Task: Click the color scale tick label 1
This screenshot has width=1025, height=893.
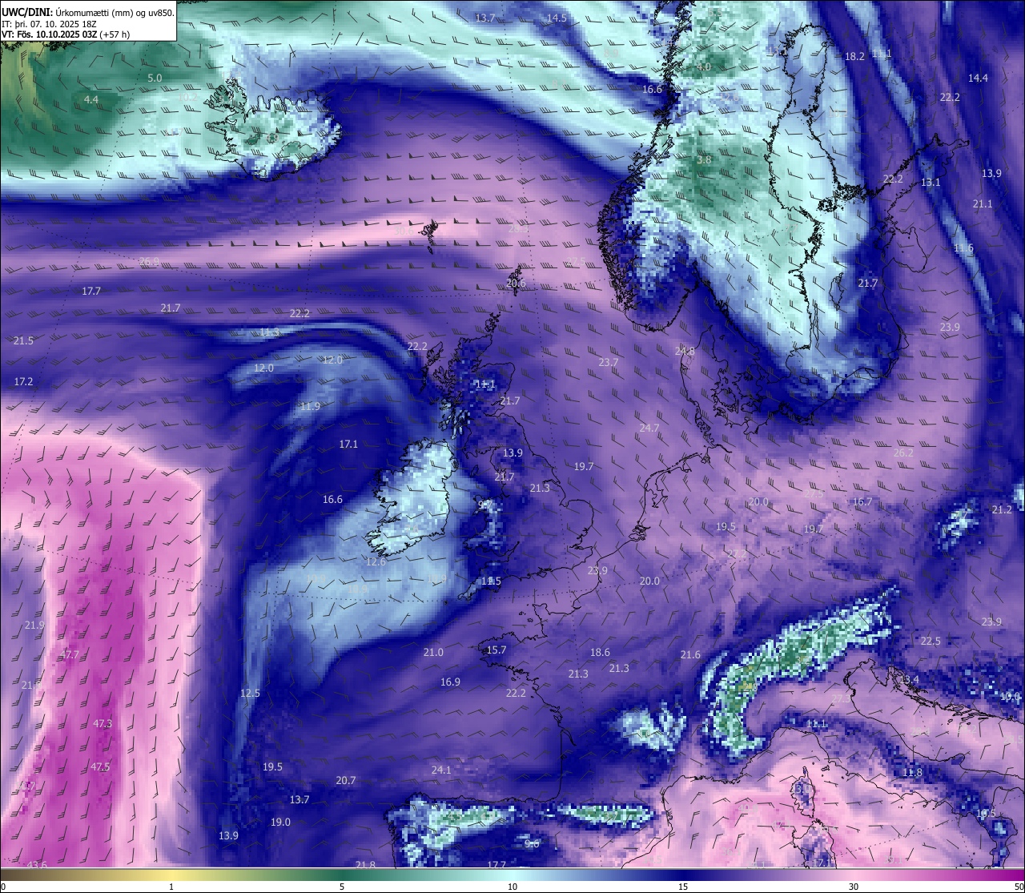Action: (171, 887)
